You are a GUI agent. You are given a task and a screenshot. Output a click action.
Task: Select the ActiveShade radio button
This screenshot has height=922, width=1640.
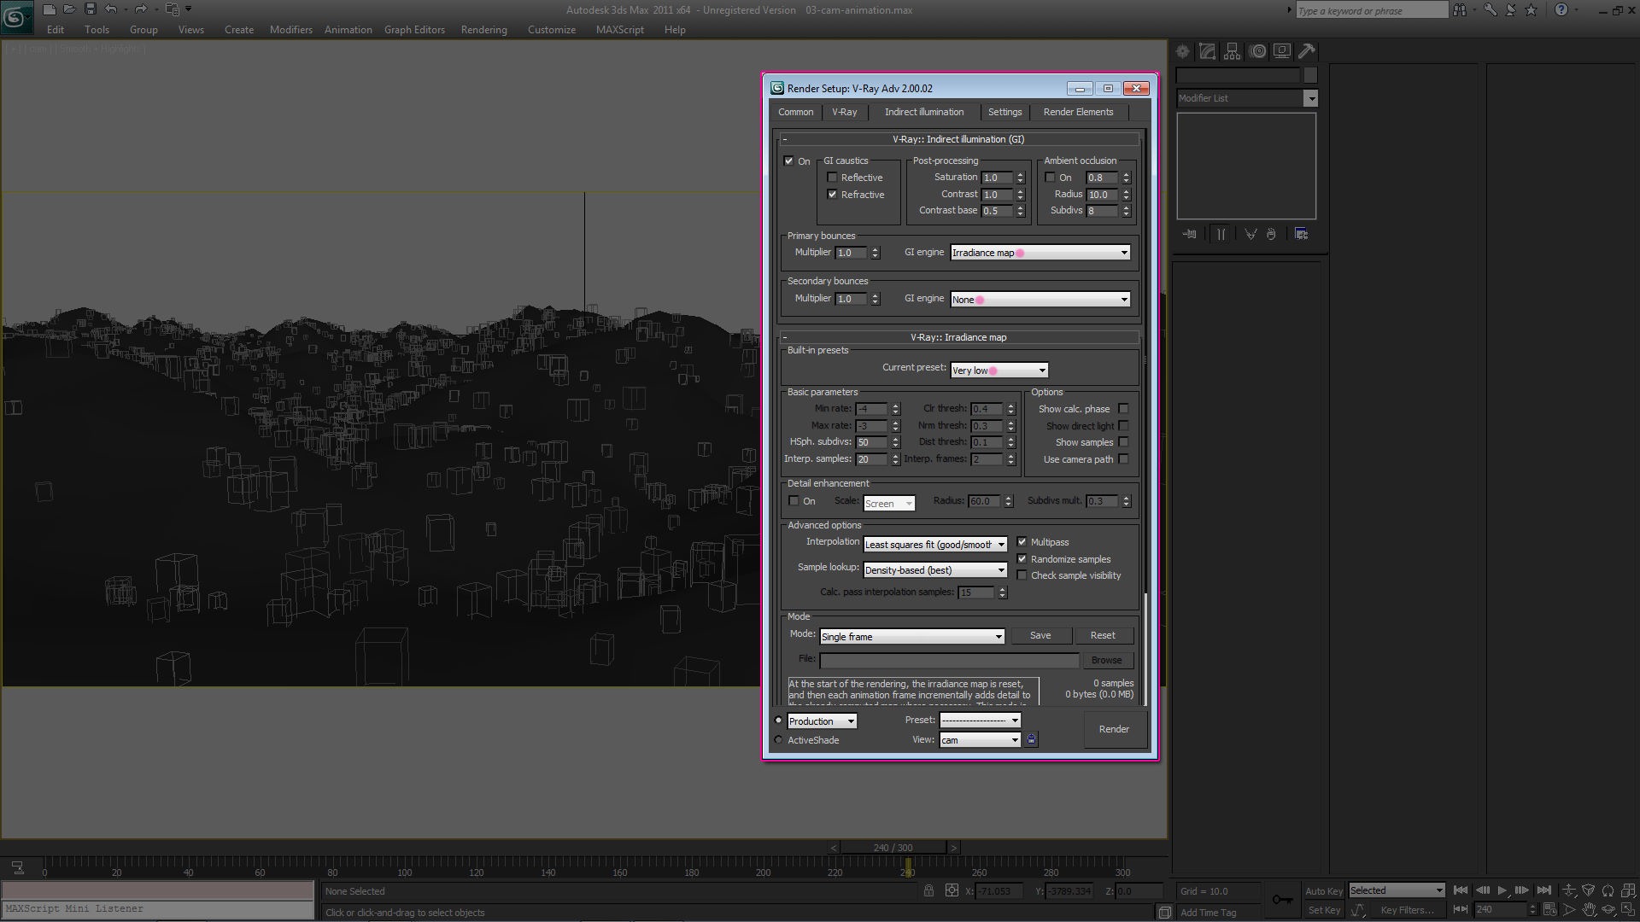point(778,740)
